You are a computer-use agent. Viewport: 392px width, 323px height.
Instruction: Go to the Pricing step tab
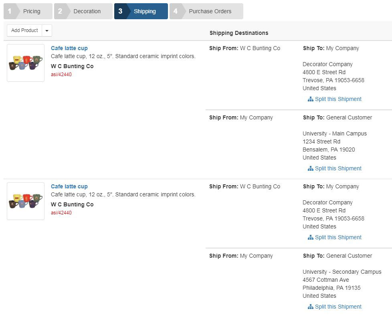tap(28, 11)
